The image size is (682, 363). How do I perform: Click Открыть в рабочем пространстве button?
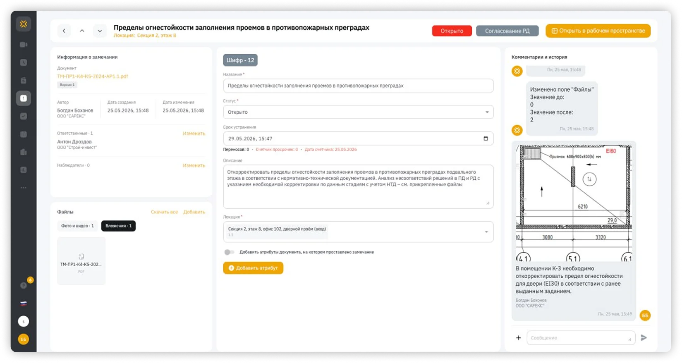598,31
